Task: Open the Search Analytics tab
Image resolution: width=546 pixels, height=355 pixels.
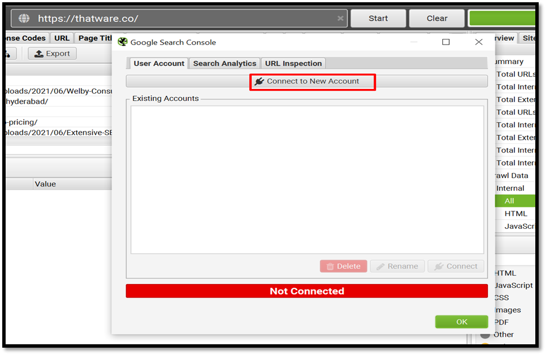Action: click(x=225, y=64)
